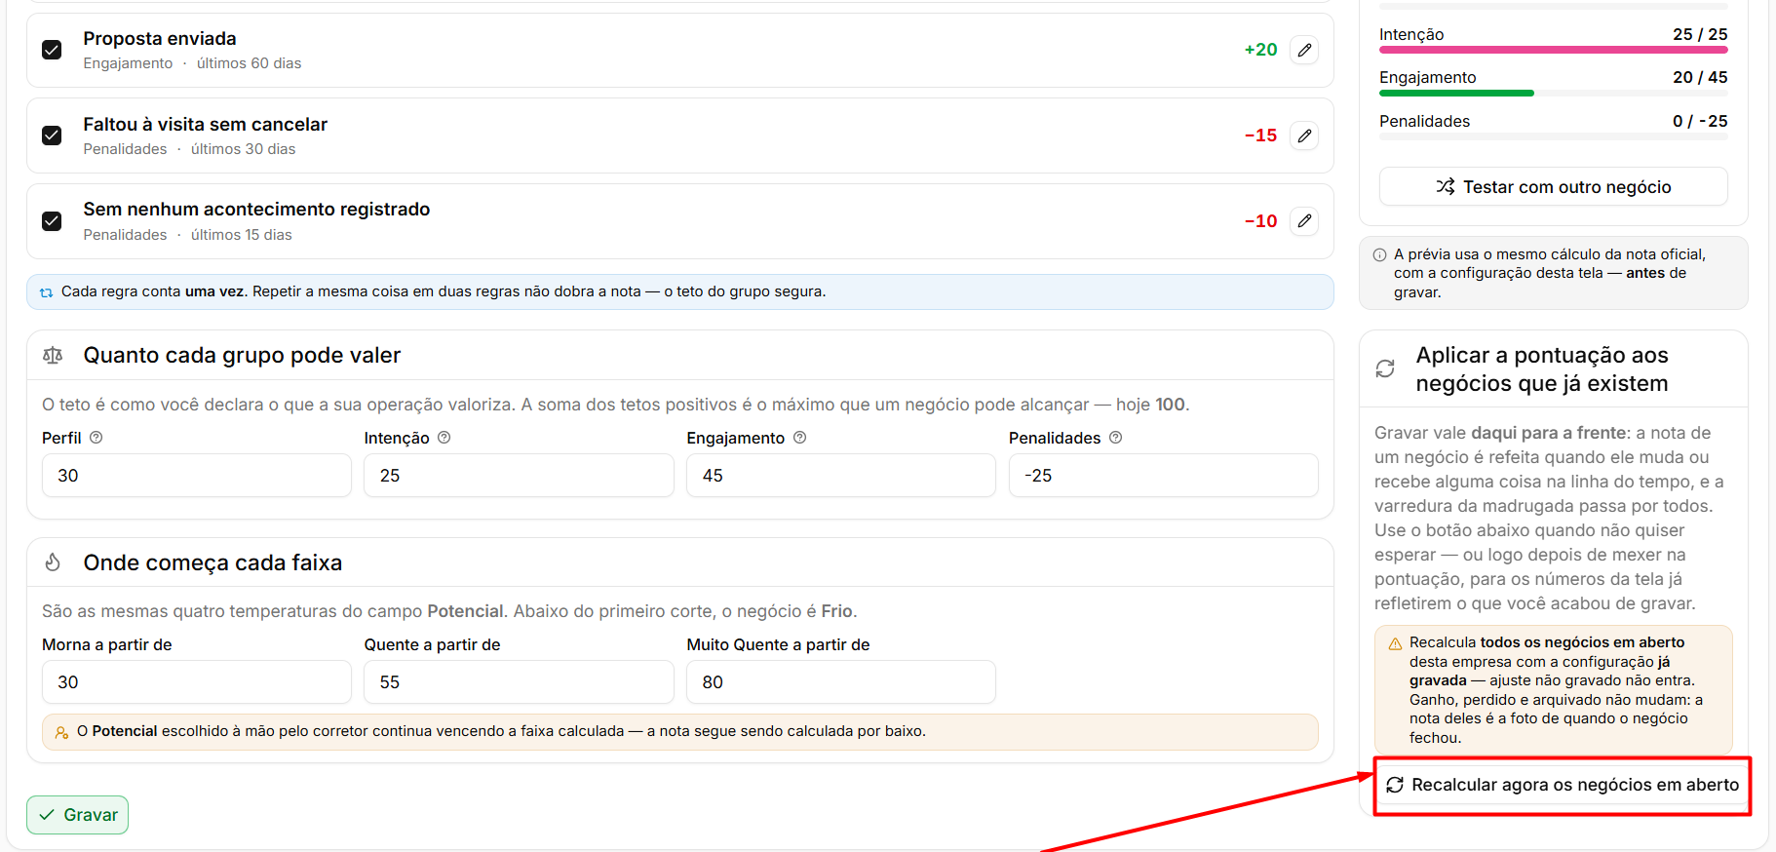Click the green Engajamento progress bar
Image resolution: width=1776 pixels, height=852 pixels.
click(x=1456, y=94)
